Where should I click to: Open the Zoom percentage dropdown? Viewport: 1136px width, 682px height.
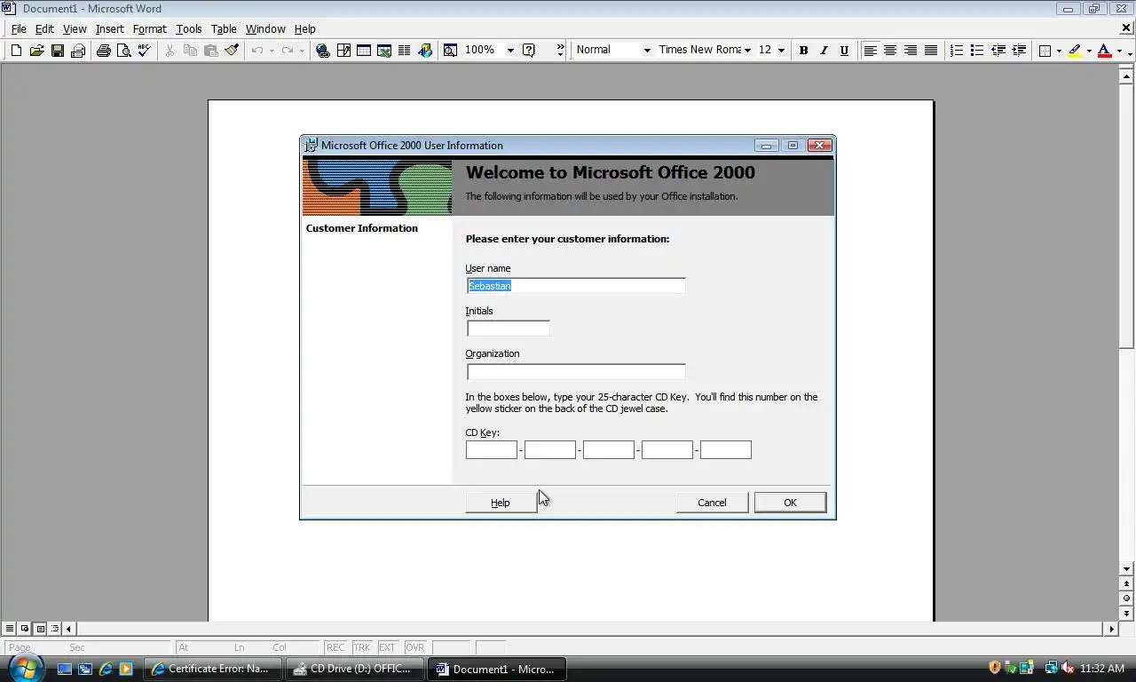click(510, 51)
